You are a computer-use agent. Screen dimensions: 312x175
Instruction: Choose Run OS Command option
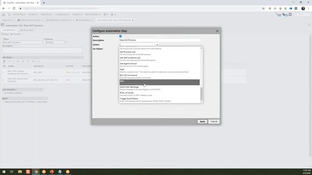pos(159,76)
